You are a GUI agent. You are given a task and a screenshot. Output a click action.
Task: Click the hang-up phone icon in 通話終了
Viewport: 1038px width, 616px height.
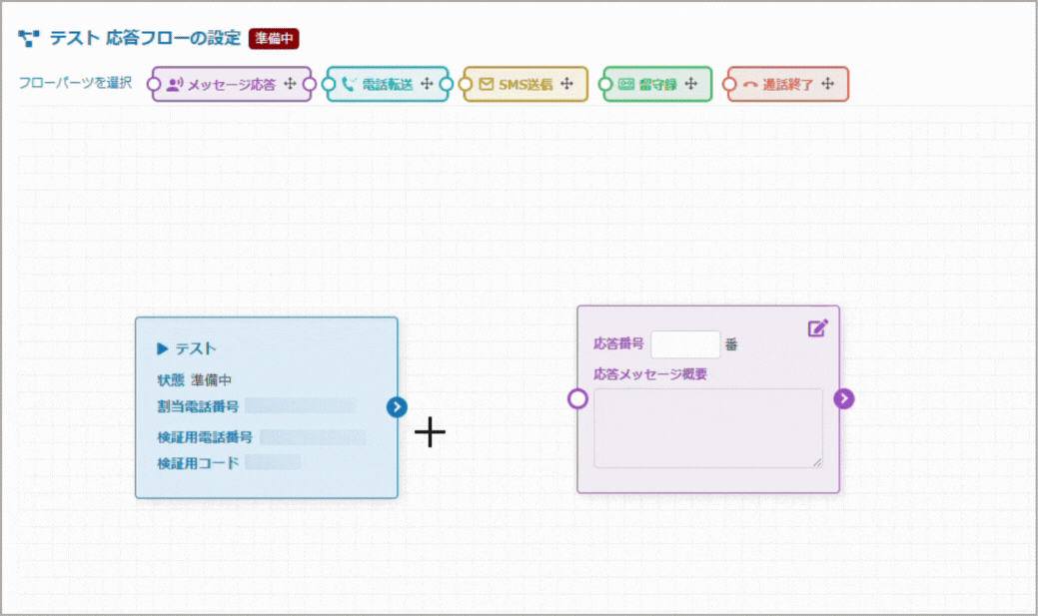(750, 85)
